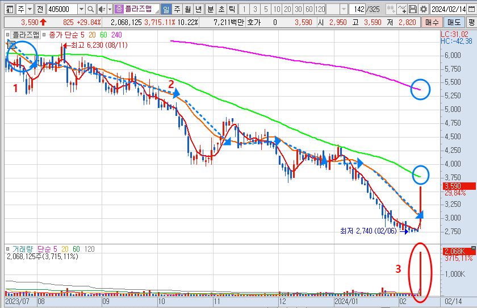The image size is (477, 308).
Task: Switch to the weekly (주) chart period
Action: tap(177, 10)
